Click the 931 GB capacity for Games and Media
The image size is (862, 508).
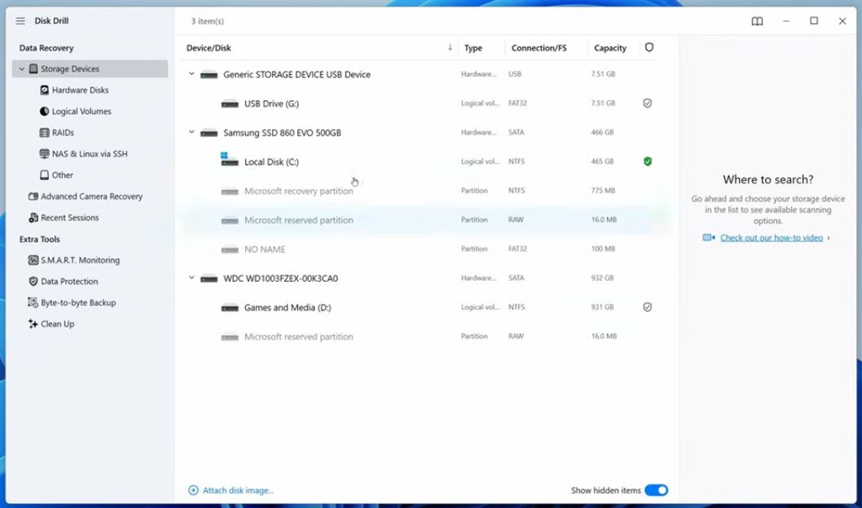pyautogui.click(x=602, y=307)
